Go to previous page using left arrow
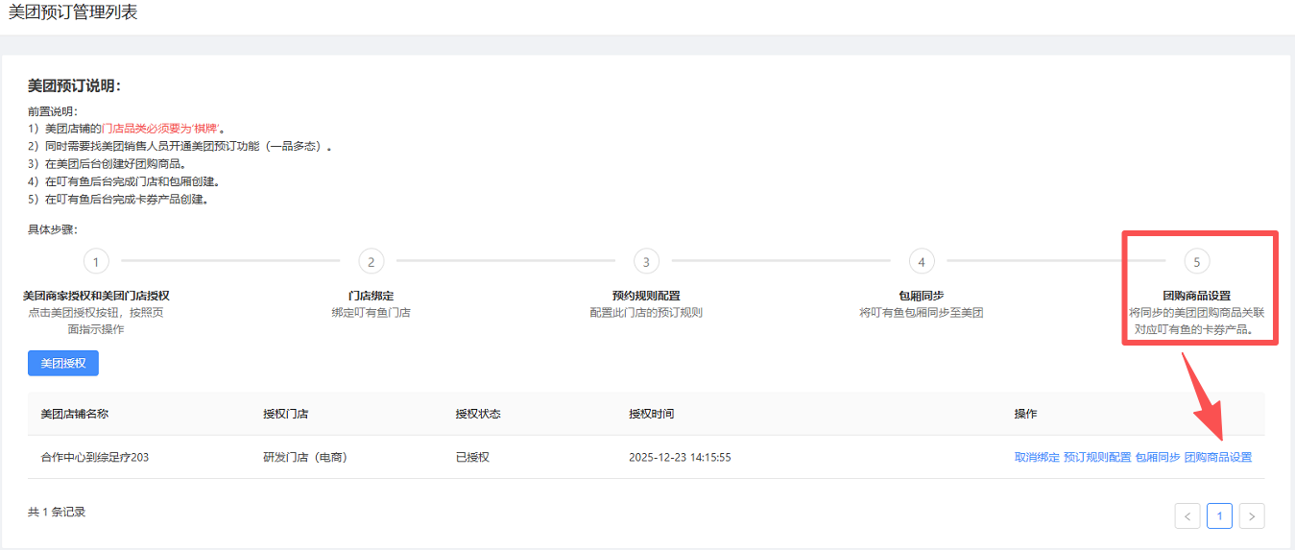Screen dimensions: 1295x550 1187,515
